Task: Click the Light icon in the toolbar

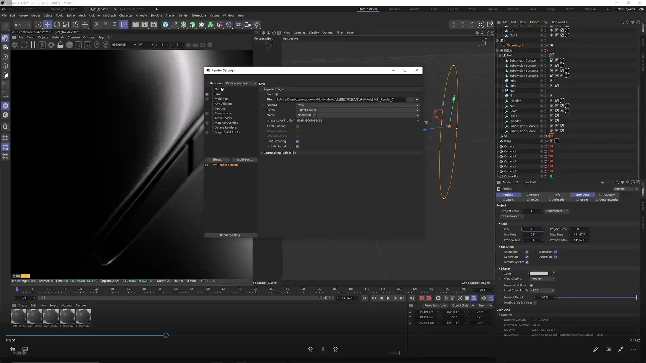Action: 257,25
